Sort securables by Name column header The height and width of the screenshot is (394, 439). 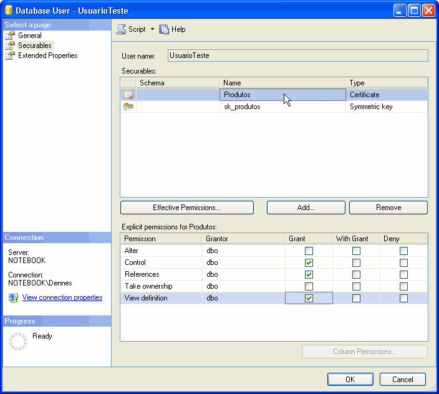282,83
